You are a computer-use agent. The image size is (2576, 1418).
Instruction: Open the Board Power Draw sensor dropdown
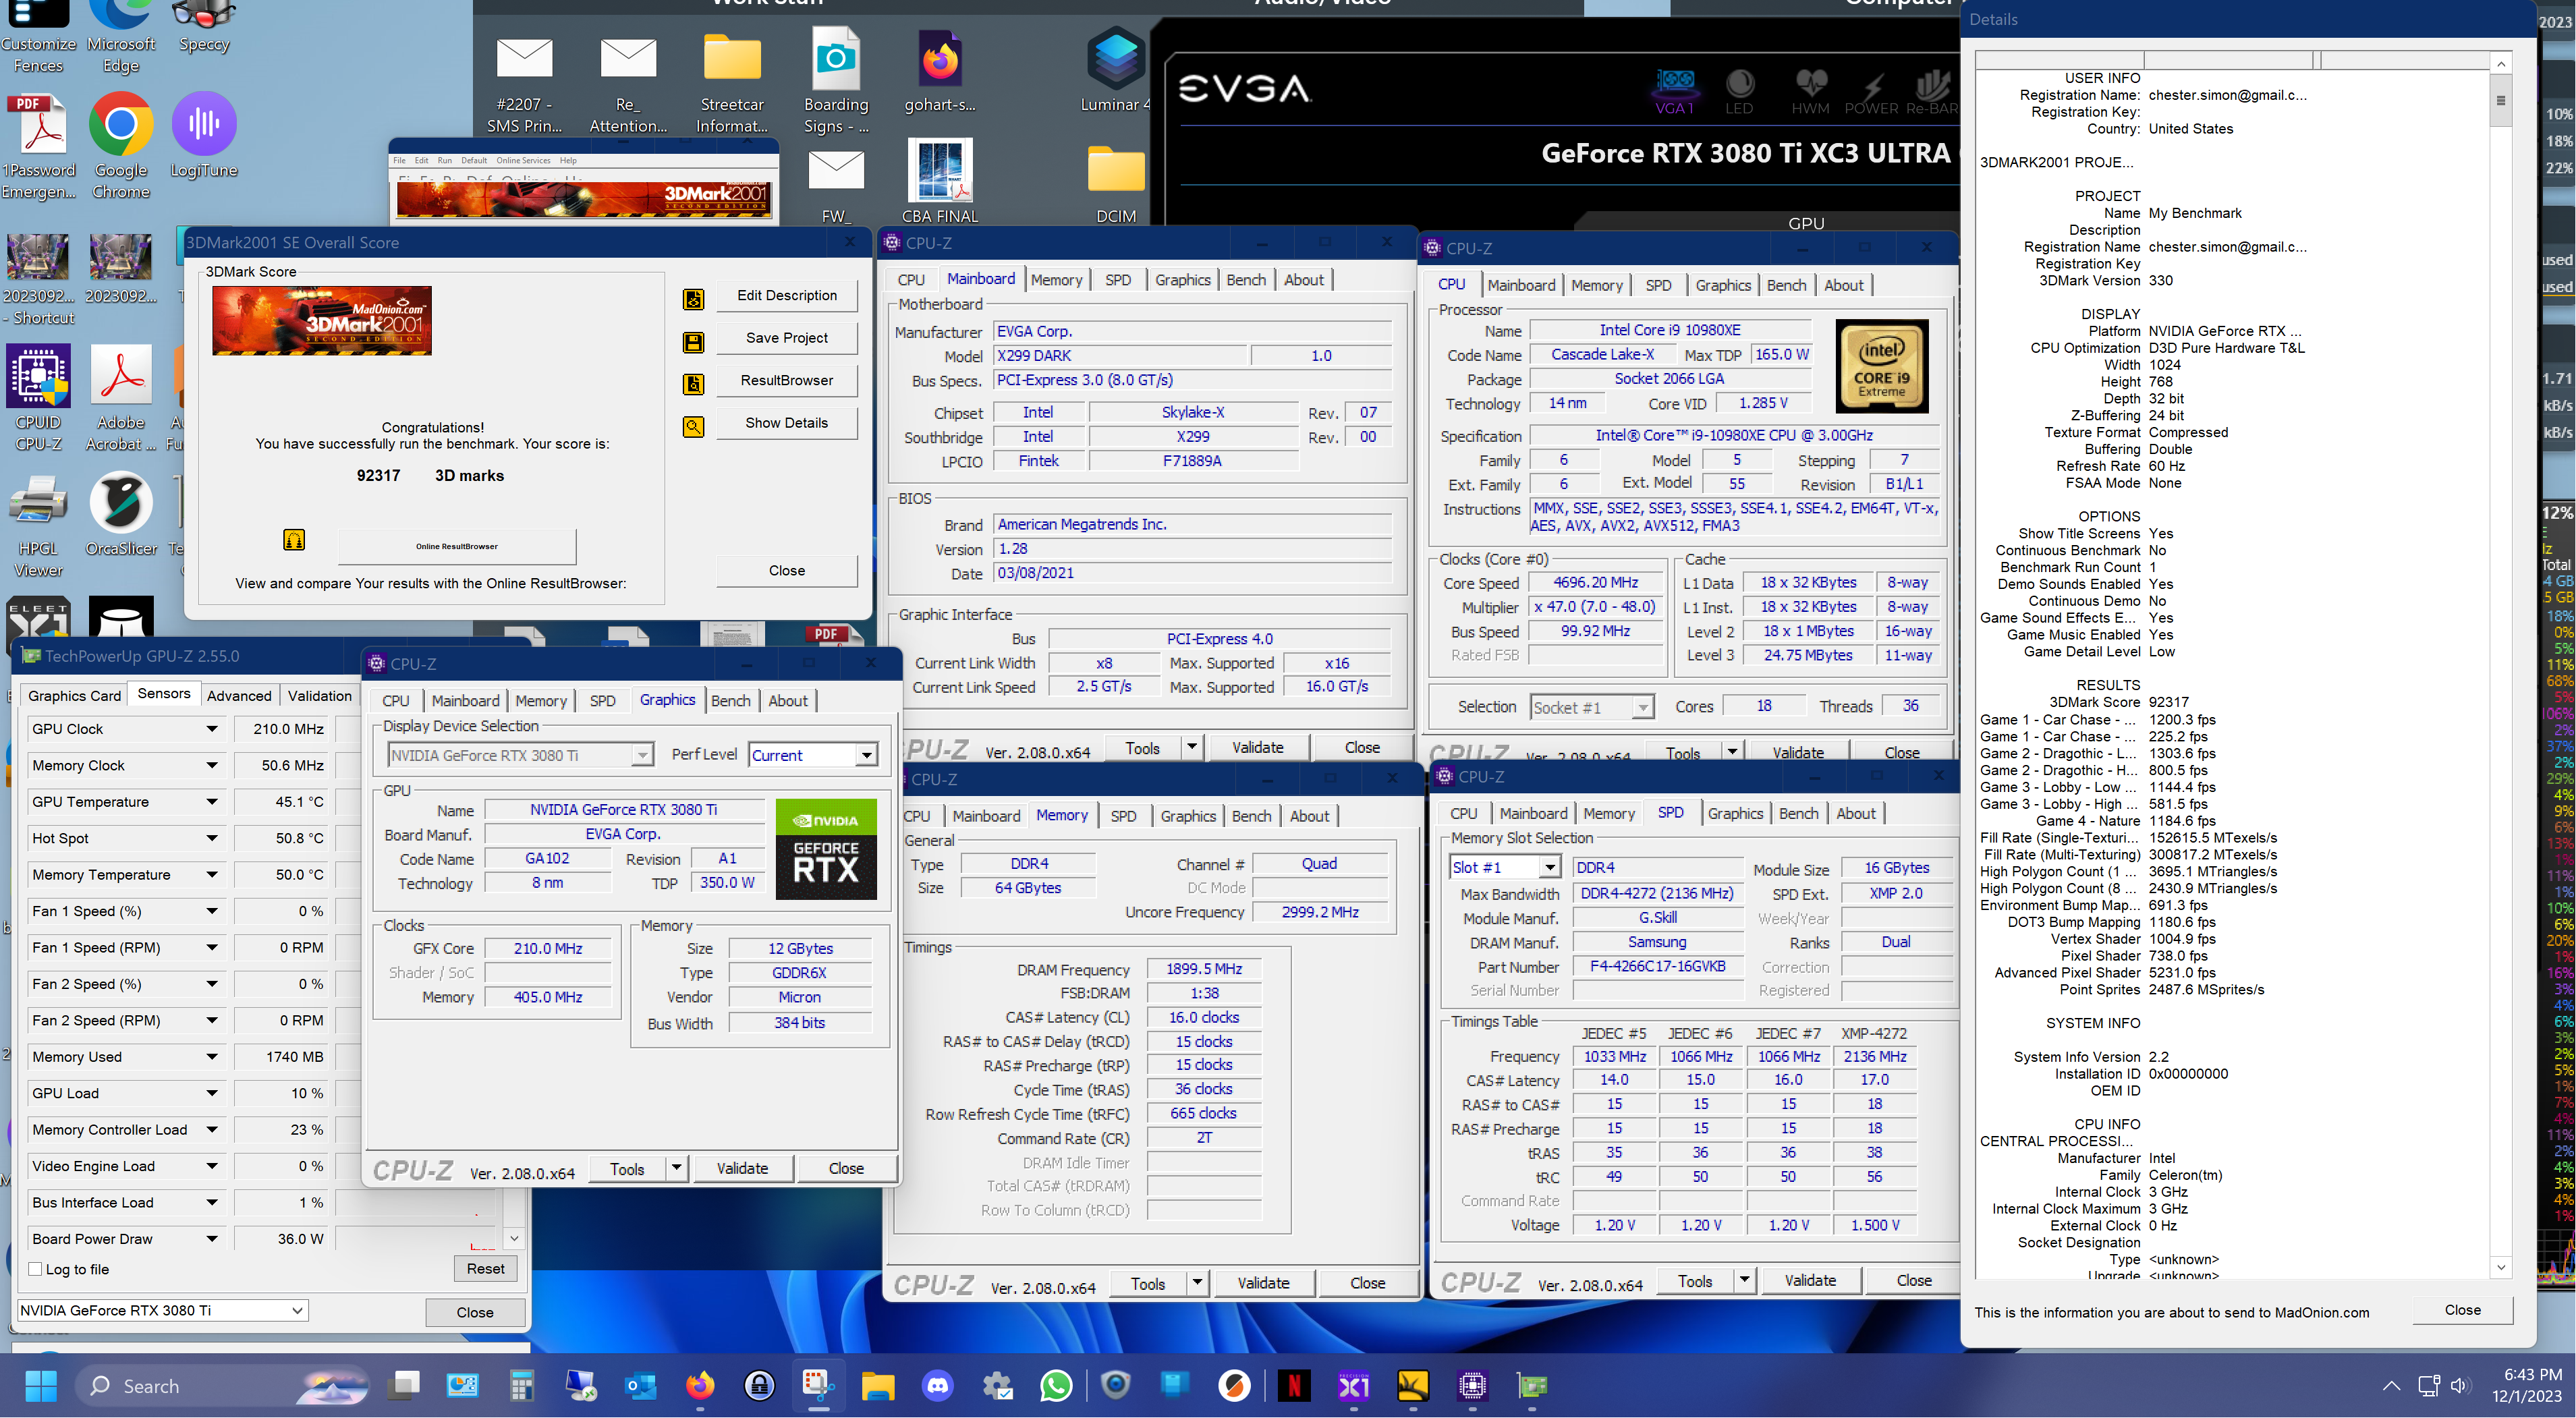pos(212,1239)
